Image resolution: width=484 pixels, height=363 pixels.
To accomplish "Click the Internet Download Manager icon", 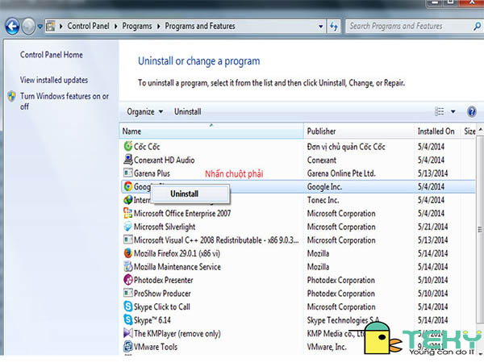I will tap(127, 200).
